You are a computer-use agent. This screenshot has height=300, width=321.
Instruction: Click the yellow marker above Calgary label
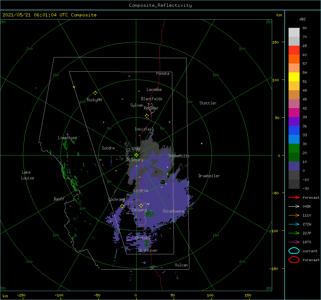141,205
